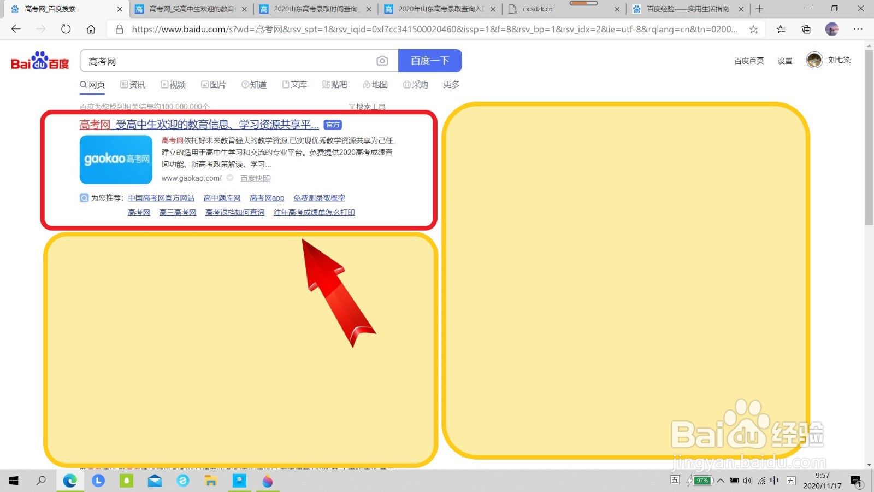
Task: Select the 采购 search category
Action: coord(416,85)
